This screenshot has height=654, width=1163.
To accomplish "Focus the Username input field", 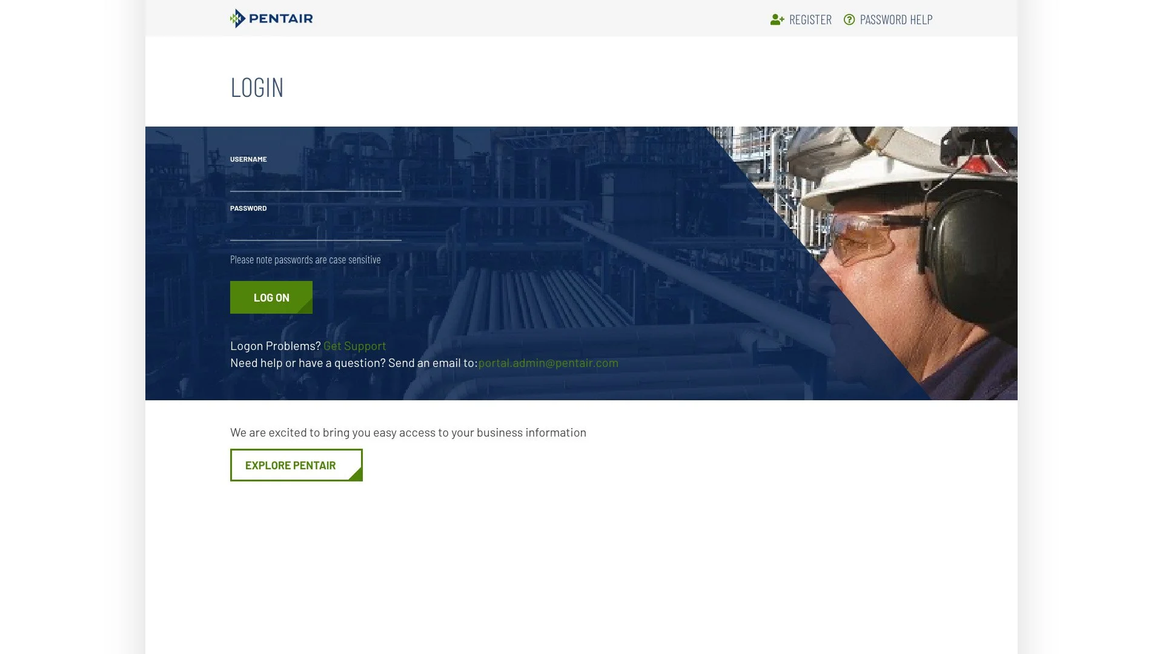I will pos(316,180).
